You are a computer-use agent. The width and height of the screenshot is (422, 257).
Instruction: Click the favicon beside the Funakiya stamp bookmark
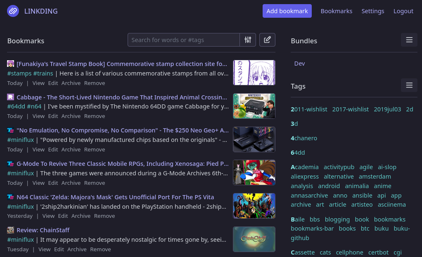[x=10, y=63]
